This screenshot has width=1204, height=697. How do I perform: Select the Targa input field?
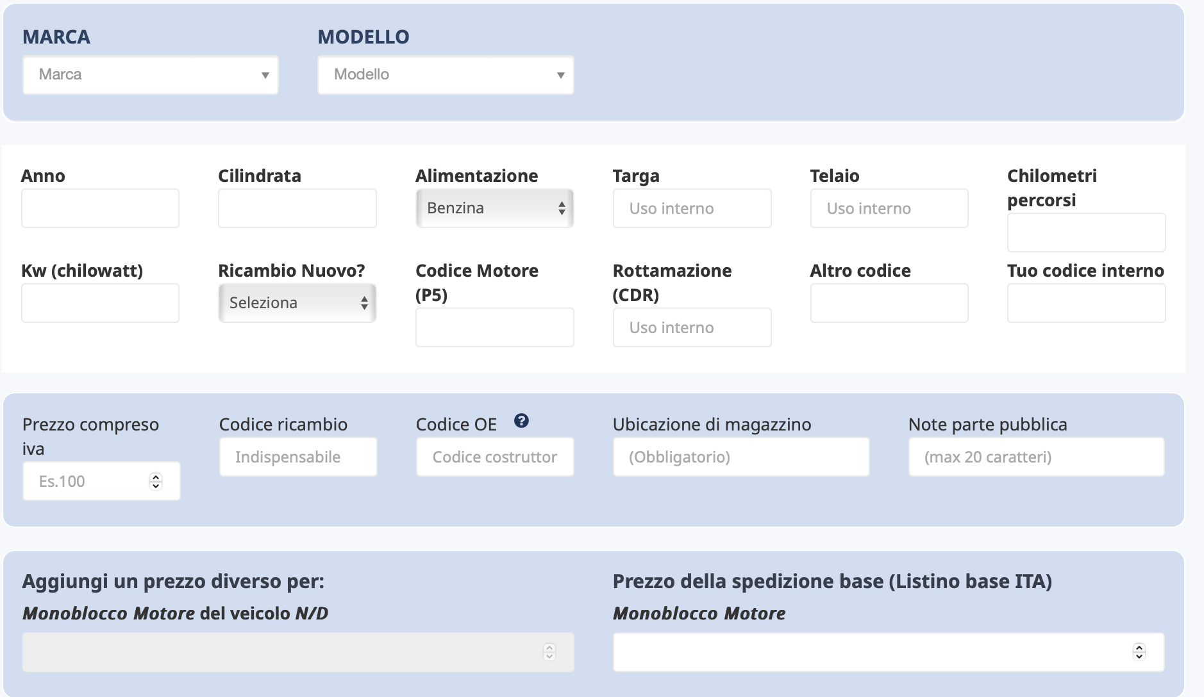tap(692, 208)
